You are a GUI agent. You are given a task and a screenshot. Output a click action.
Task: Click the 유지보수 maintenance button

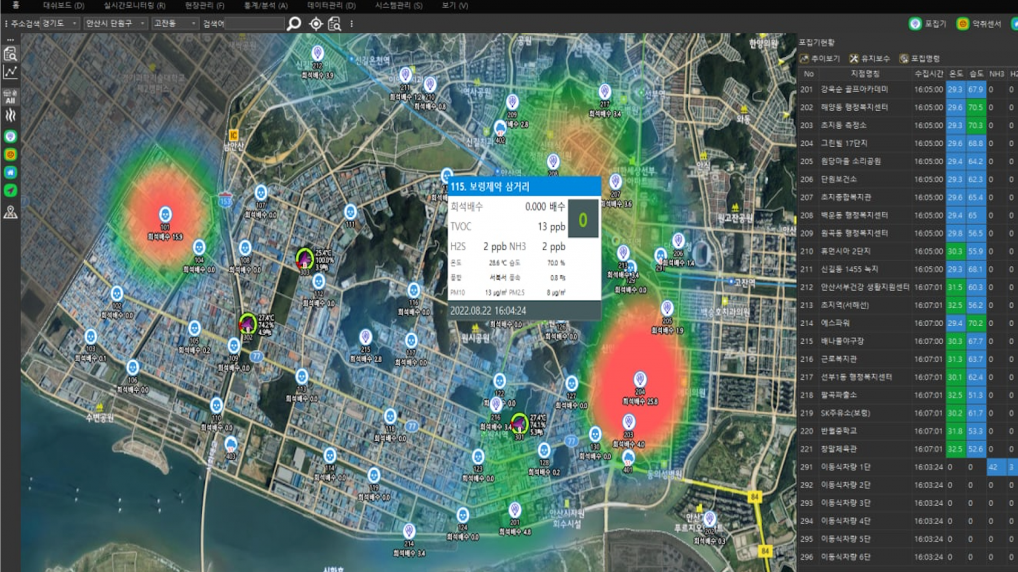click(x=870, y=58)
